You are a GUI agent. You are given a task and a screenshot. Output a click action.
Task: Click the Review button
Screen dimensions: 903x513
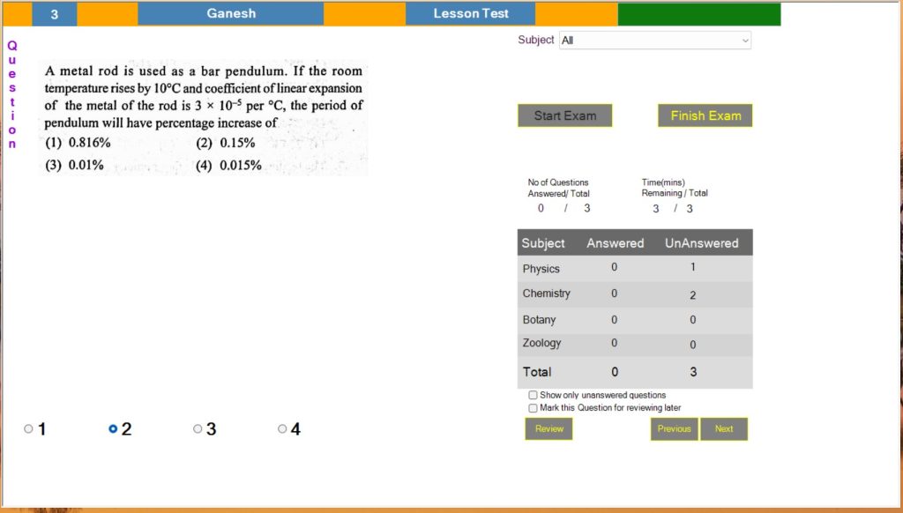click(549, 429)
